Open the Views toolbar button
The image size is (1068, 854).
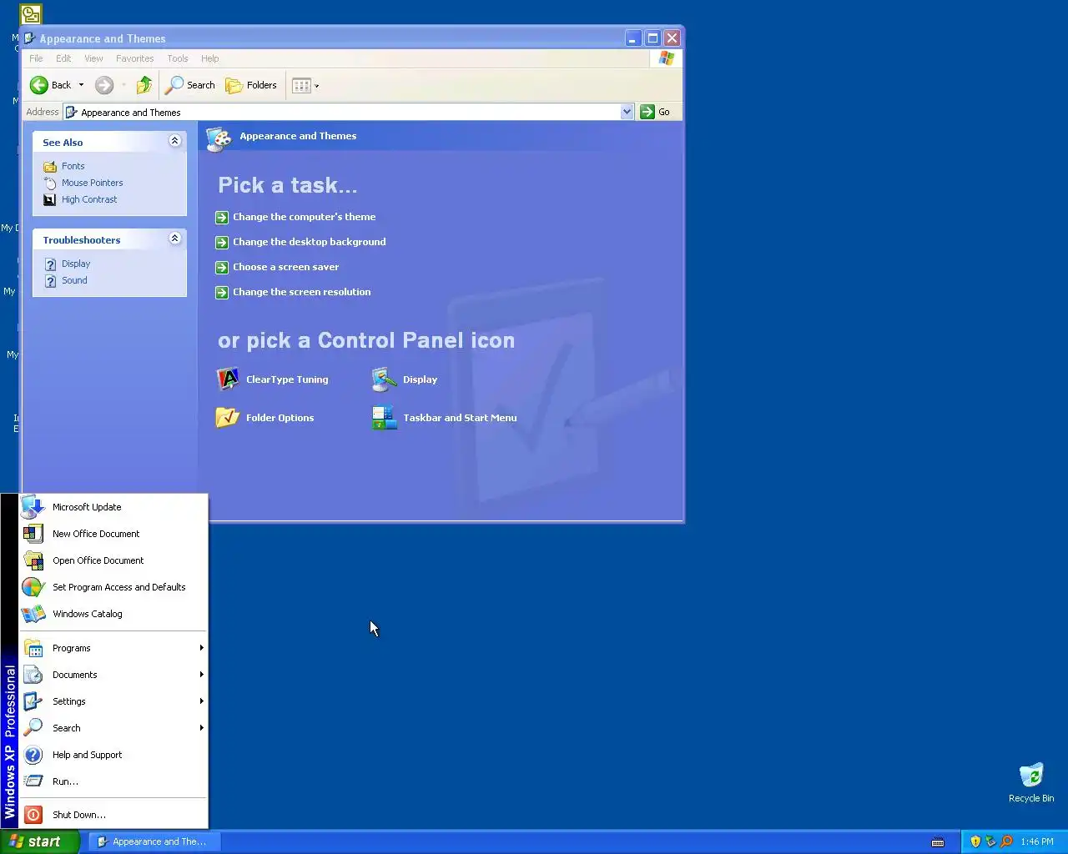tap(305, 85)
